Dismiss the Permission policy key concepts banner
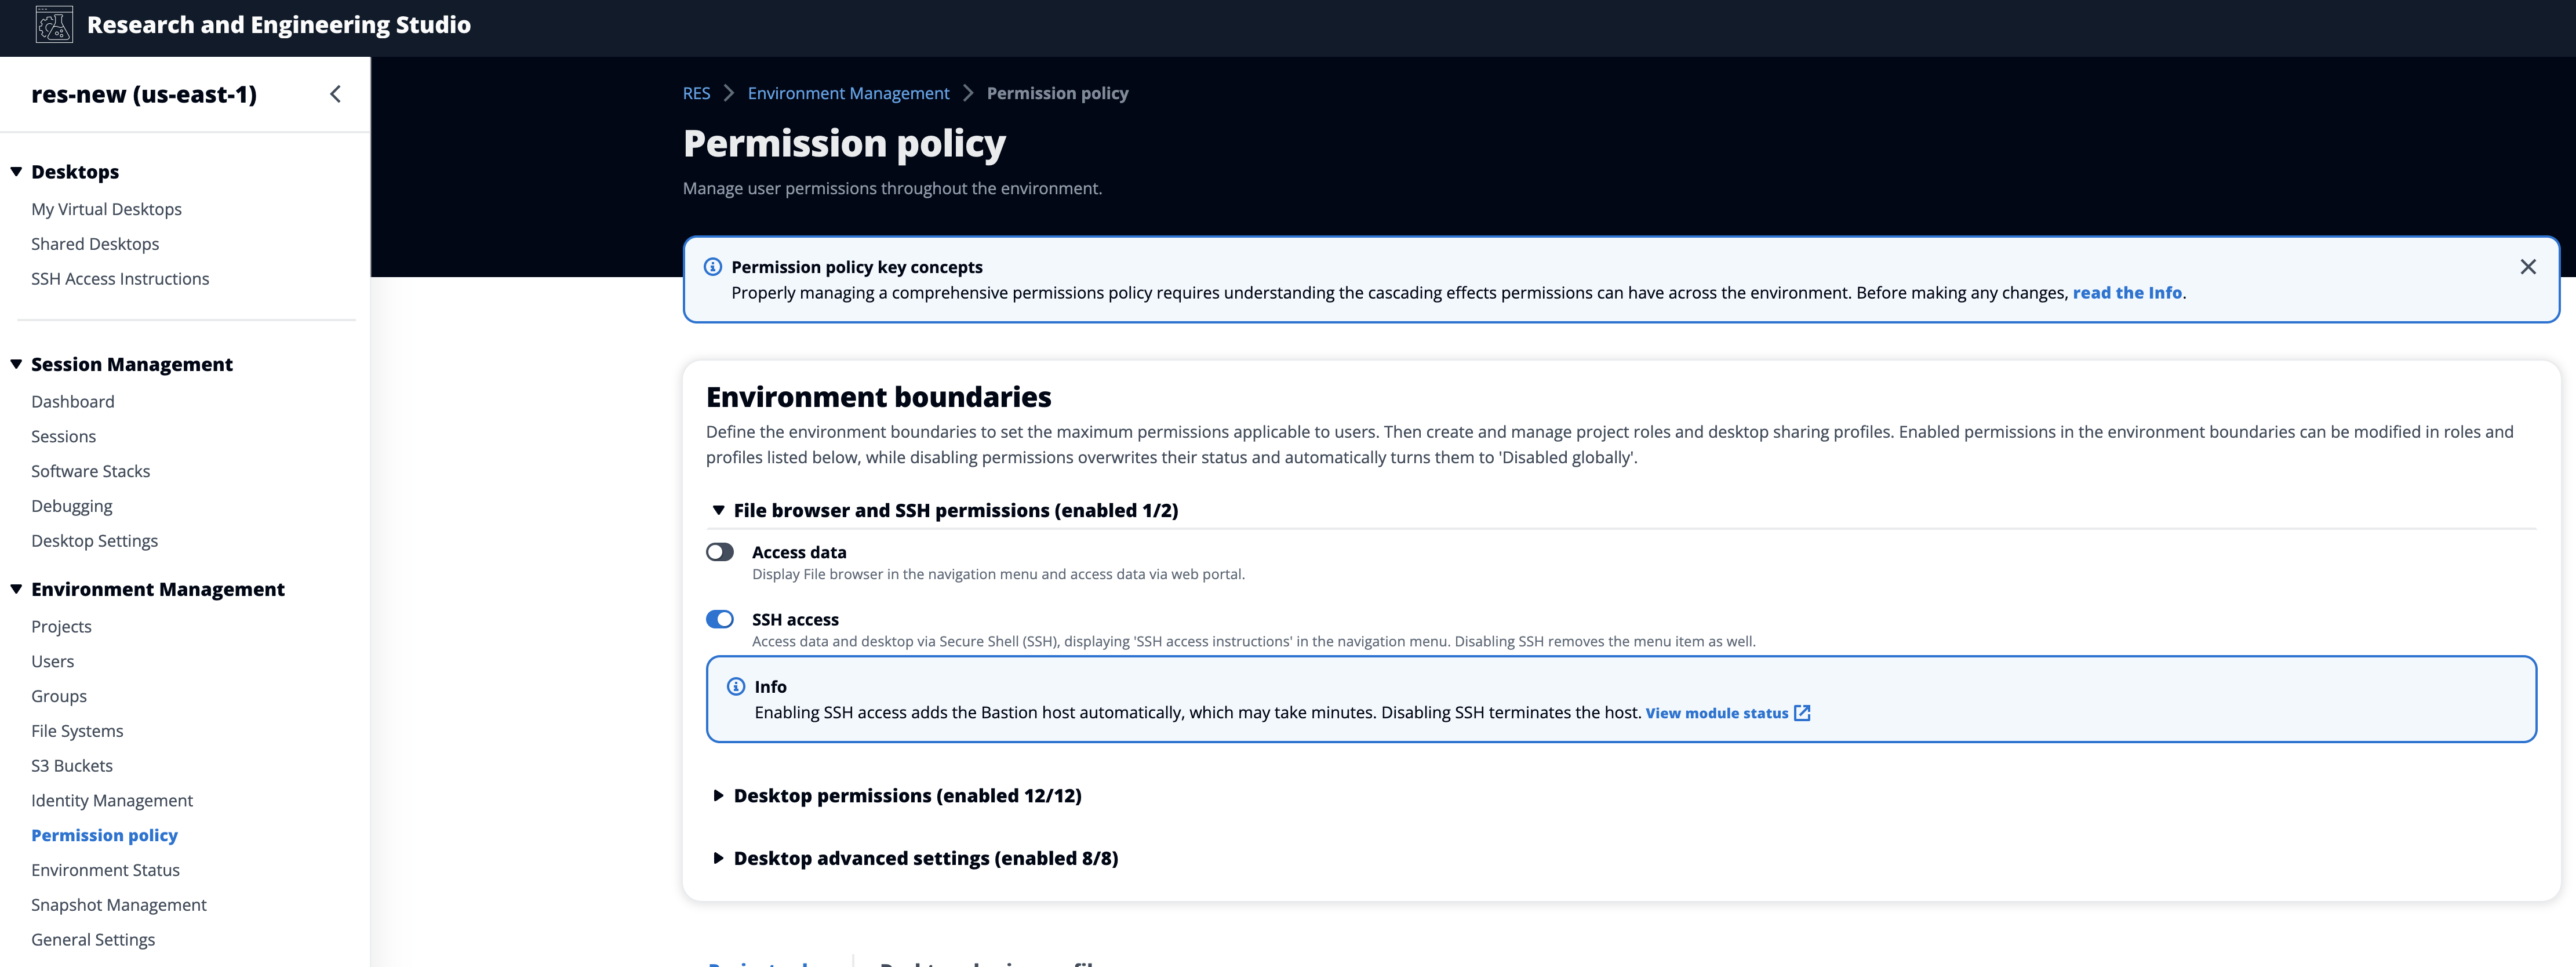This screenshot has height=967, width=2576. 2529,266
